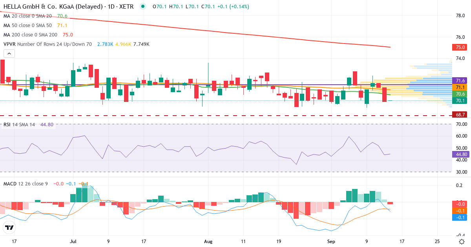This screenshot has width=471, height=247.
Task: Click the 2.783K VPVR up volume value
Action: click(x=104, y=44)
